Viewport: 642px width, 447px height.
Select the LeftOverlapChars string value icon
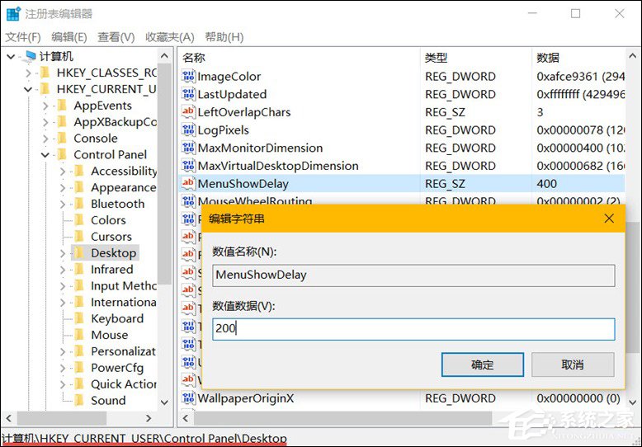click(188, 112)
